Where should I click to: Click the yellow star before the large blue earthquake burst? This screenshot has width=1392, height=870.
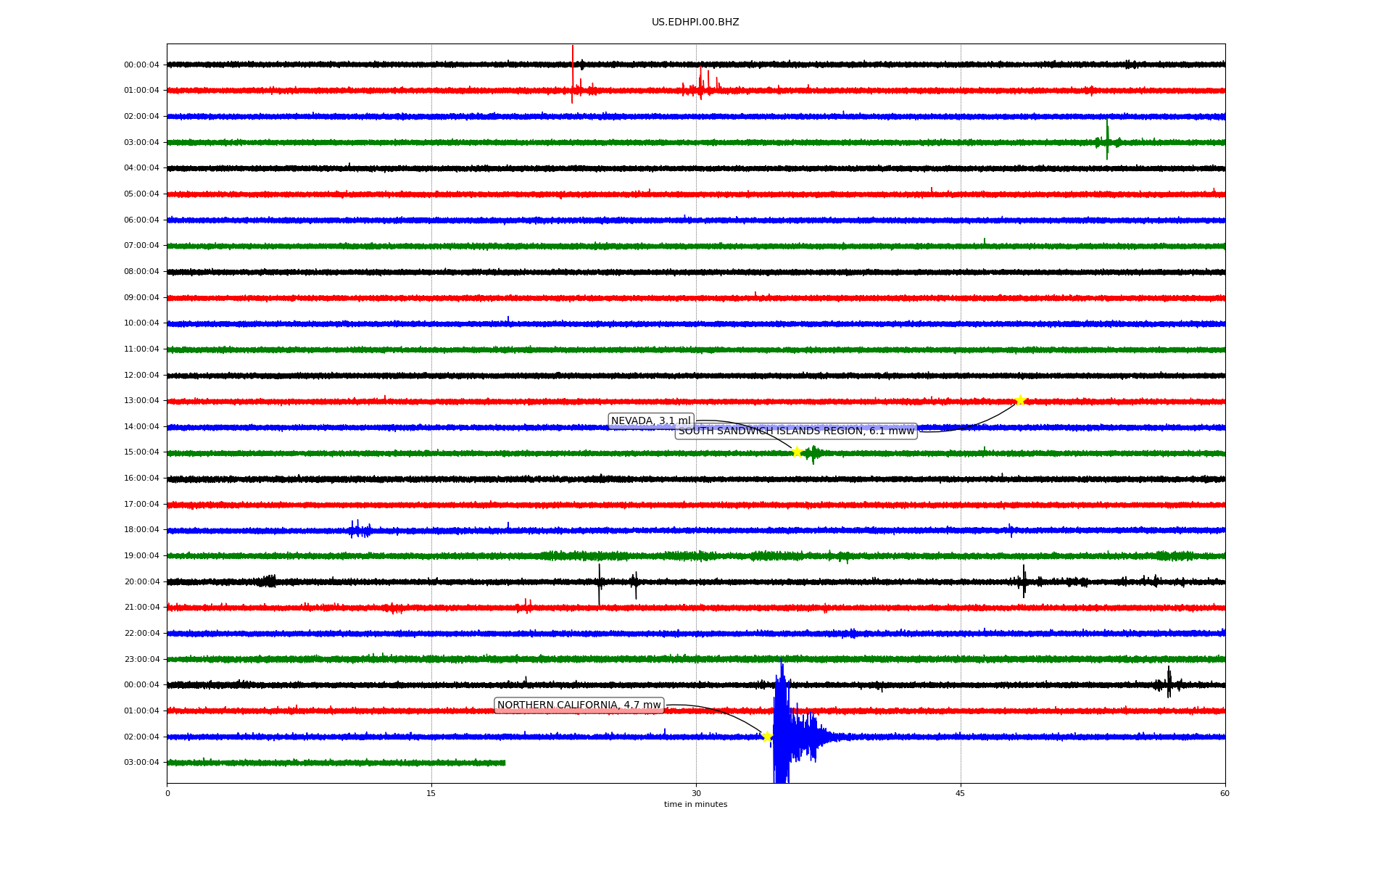coord(767,737)
